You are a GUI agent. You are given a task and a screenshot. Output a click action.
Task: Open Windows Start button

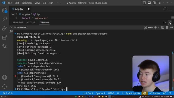pyautogui.click(x=2, y=97)
